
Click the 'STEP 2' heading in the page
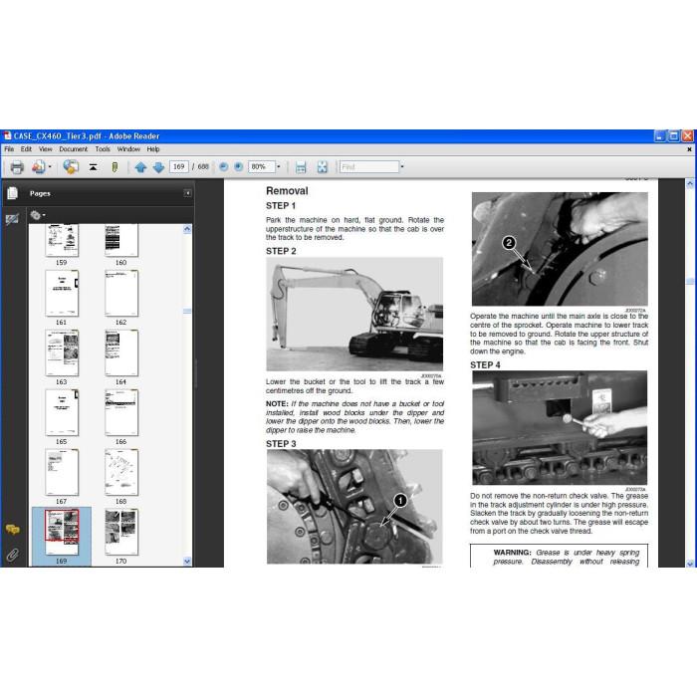pos(281,251)
